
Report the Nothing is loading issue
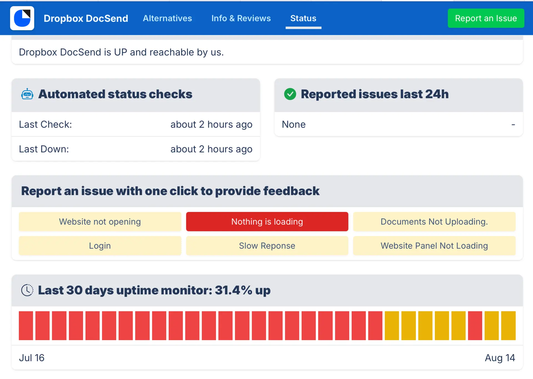[x=267, y=222]
